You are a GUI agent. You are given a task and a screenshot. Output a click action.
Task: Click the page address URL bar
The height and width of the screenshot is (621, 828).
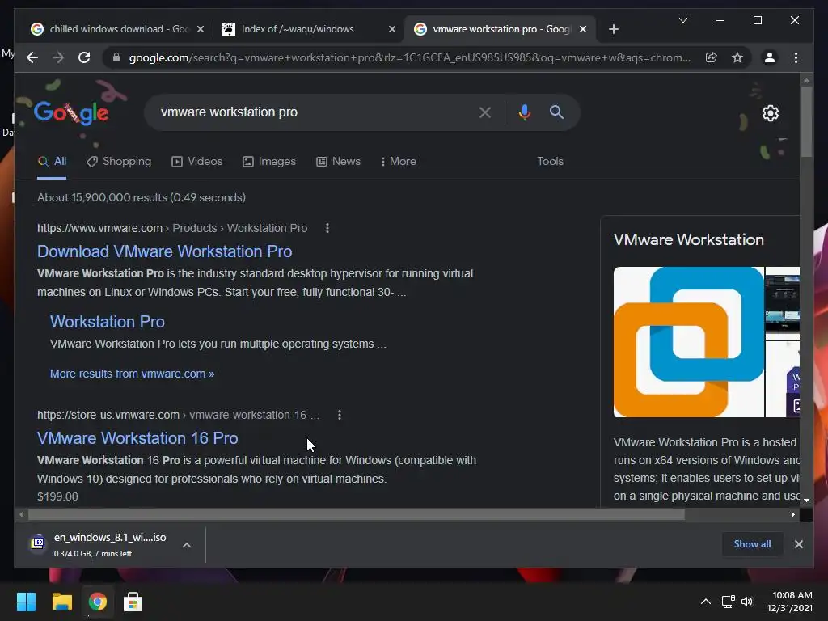409,57
